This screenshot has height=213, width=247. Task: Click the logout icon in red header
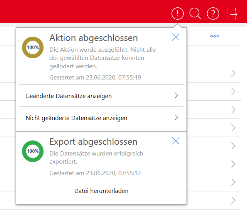tap(232, 14)
